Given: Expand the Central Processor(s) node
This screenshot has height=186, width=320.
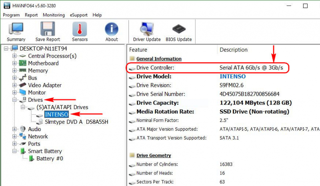Looking at the screenshot, I should click(x=14, y=56).
